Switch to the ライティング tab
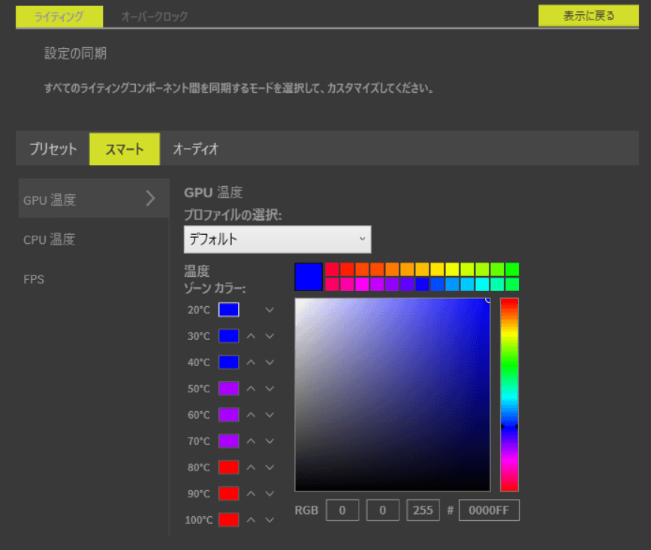The width and height of the screenshot is (651, 550). point(59,17)
